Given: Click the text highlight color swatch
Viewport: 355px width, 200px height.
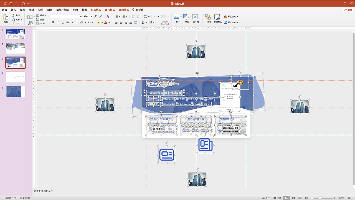Looking at the screenshot, I should point(99,22).
